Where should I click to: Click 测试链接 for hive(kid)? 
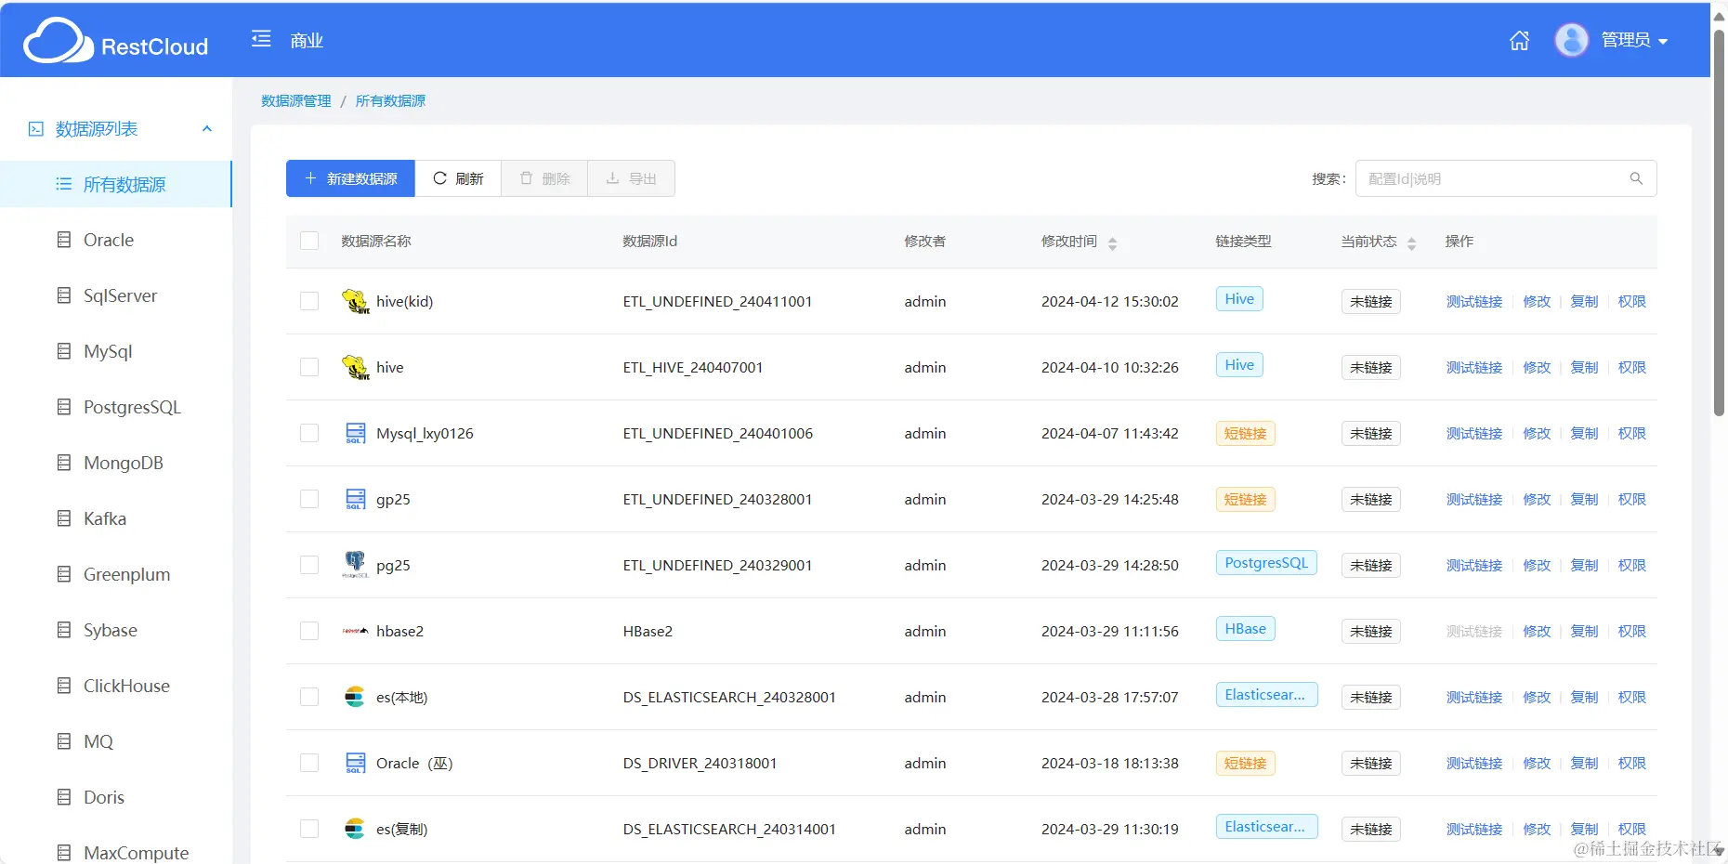coord(1474,301)
